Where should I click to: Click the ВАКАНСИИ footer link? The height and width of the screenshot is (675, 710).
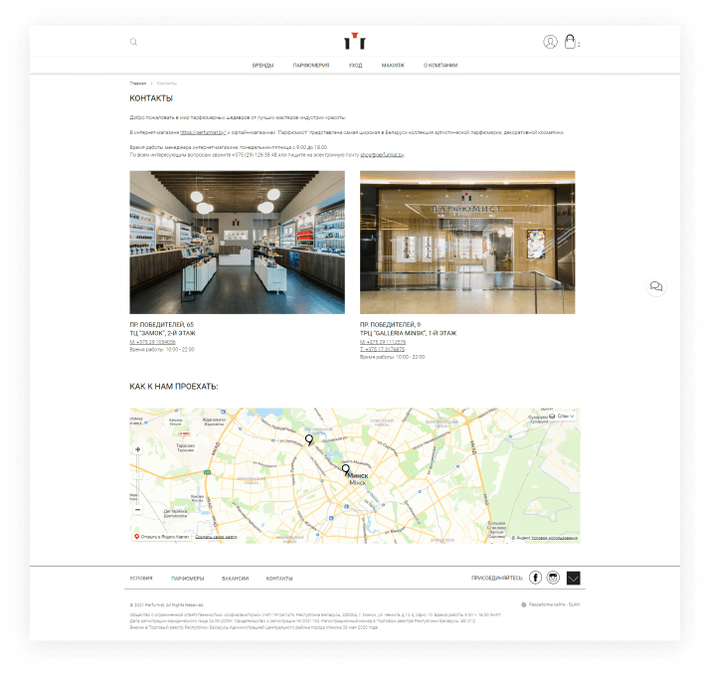click(x=236, y=578)
